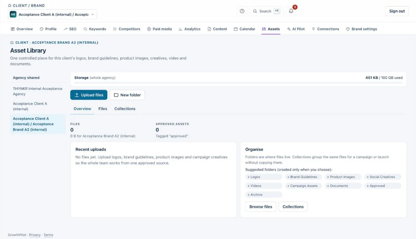This screenshot has width=416, height=239.
Task: Select Acceptance Client A (internal) scope
Action: tap(38, 106)
